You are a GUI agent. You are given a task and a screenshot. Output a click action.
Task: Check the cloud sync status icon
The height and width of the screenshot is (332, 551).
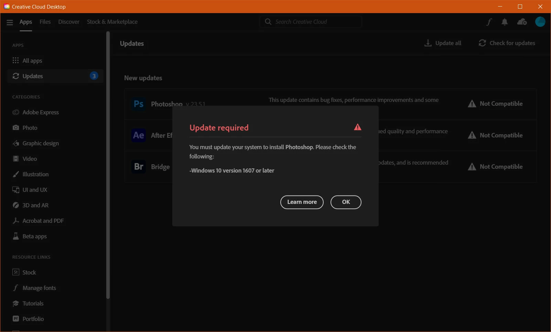click(x=522, y=22)
